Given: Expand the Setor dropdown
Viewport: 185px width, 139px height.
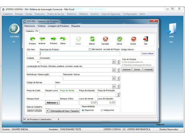Looking at the screenshot, I should click(114, 86).
